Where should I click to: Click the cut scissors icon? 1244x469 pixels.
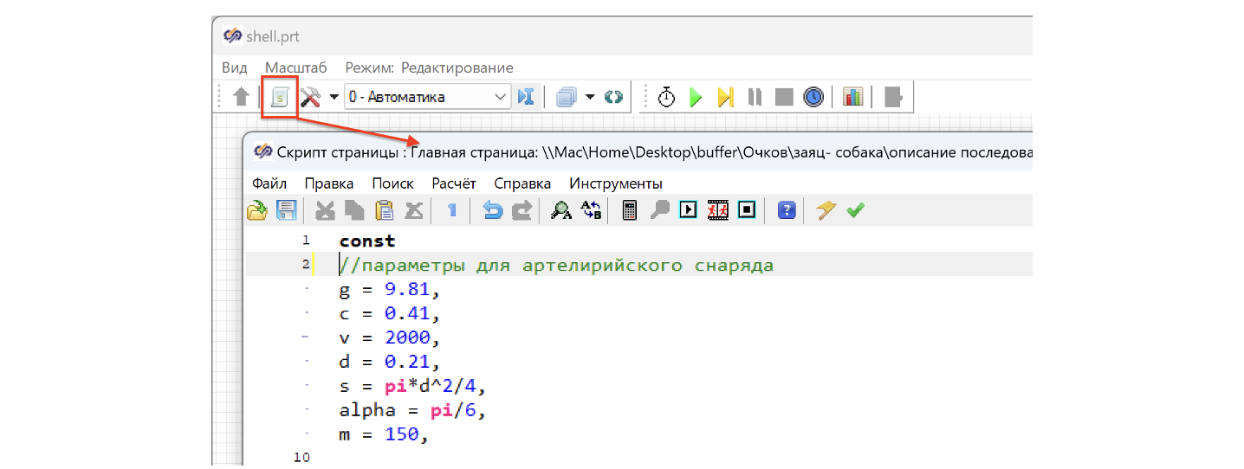(325, 210)
